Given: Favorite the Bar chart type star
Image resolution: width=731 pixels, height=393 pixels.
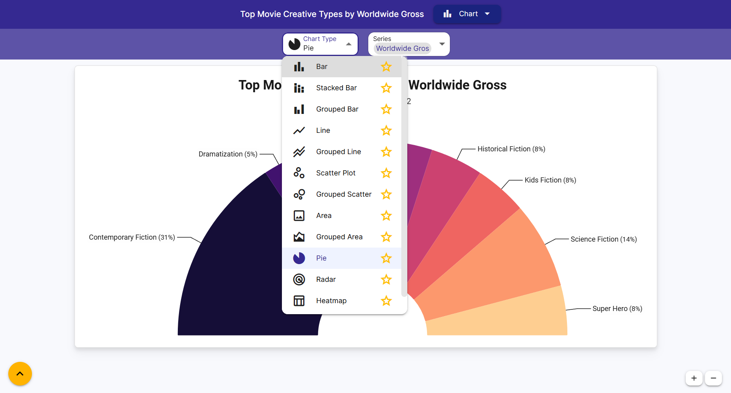Looking at the screenshot, I should pos(386,67).
